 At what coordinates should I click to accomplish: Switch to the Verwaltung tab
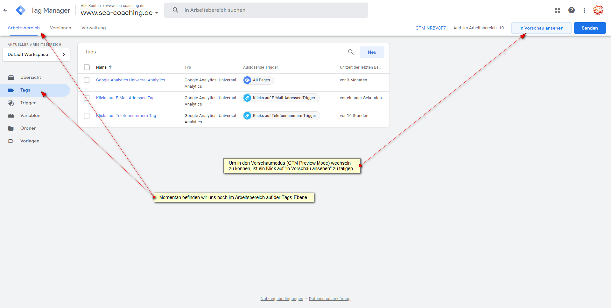[94, 28]
